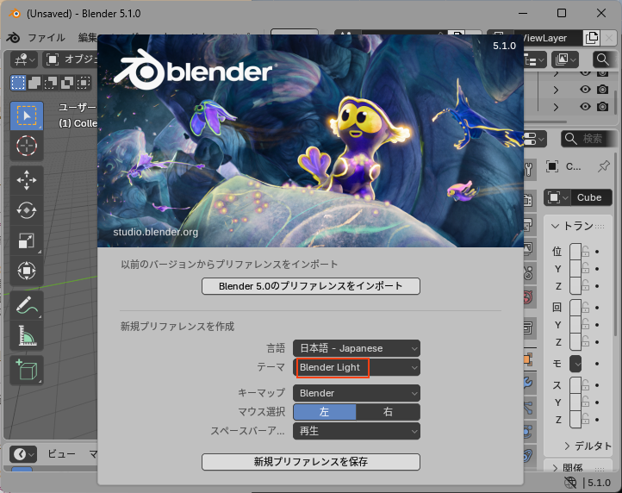Toggle eye visibility in middle outliner row
Image resolution: width=622 pixels, height=493 pixels.
[585, 90]
